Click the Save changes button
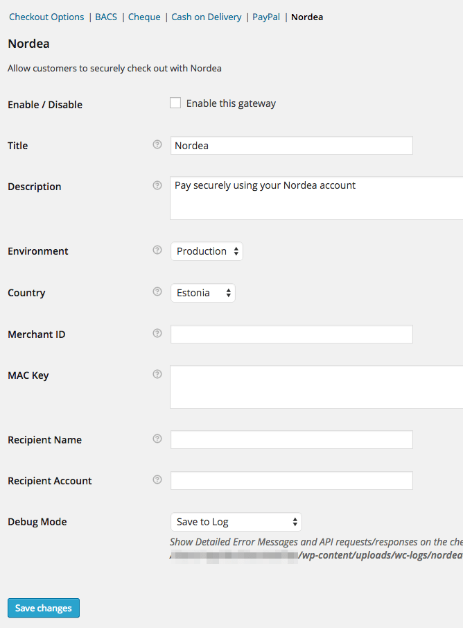Image resolution: width=463 pixels, height=628 pixels. pyautogui.click(x=43, y=607)
